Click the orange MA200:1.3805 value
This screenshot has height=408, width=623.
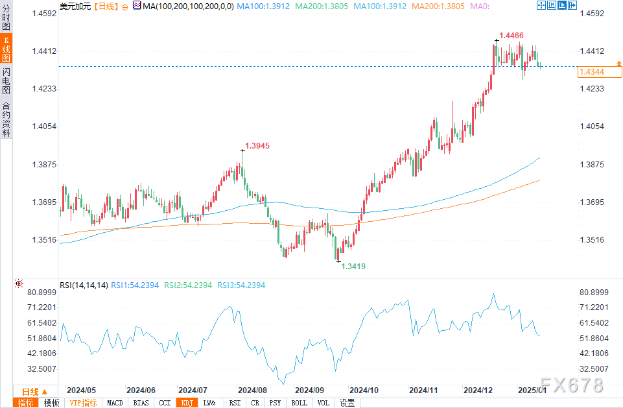(438, 6)
